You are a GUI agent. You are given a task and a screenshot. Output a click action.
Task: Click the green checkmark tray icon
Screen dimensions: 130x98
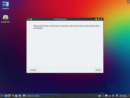click(100, 96)
